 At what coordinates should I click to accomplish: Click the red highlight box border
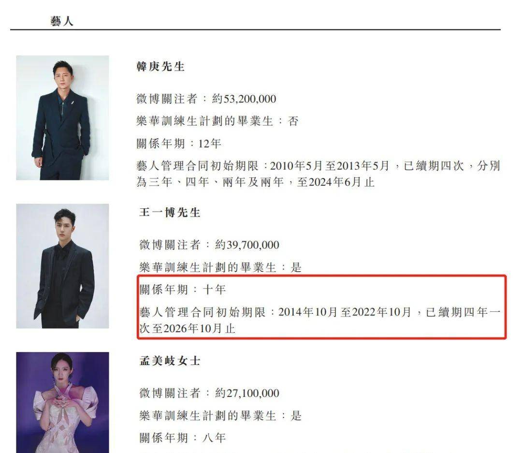[321, 276]
